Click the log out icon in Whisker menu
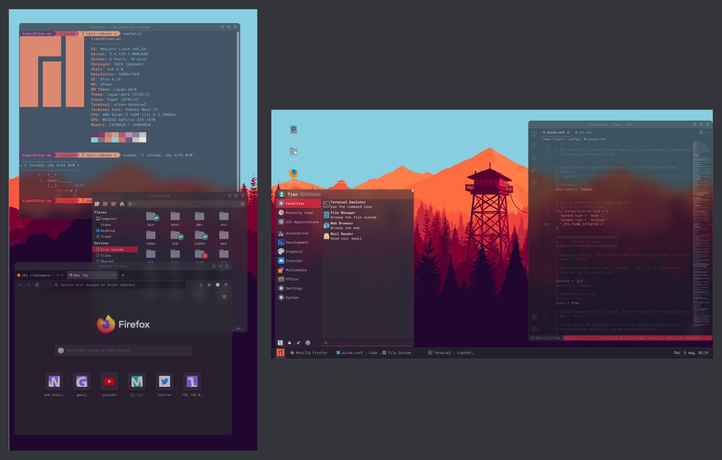The width and height of the screenshot is (722, 460). (307, 342)
